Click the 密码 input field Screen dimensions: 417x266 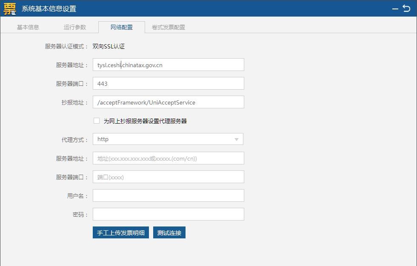pos(168,214)
